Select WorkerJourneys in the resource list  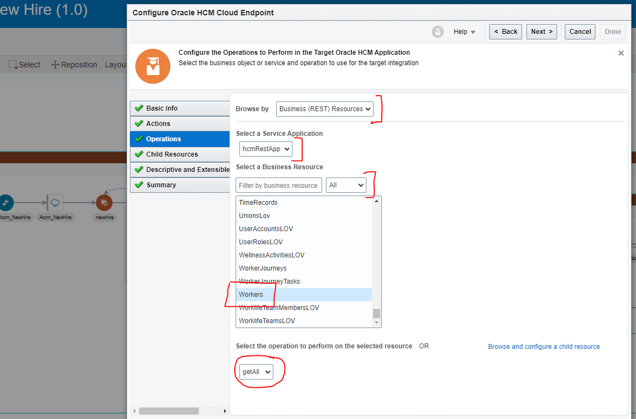click(304, 268)
